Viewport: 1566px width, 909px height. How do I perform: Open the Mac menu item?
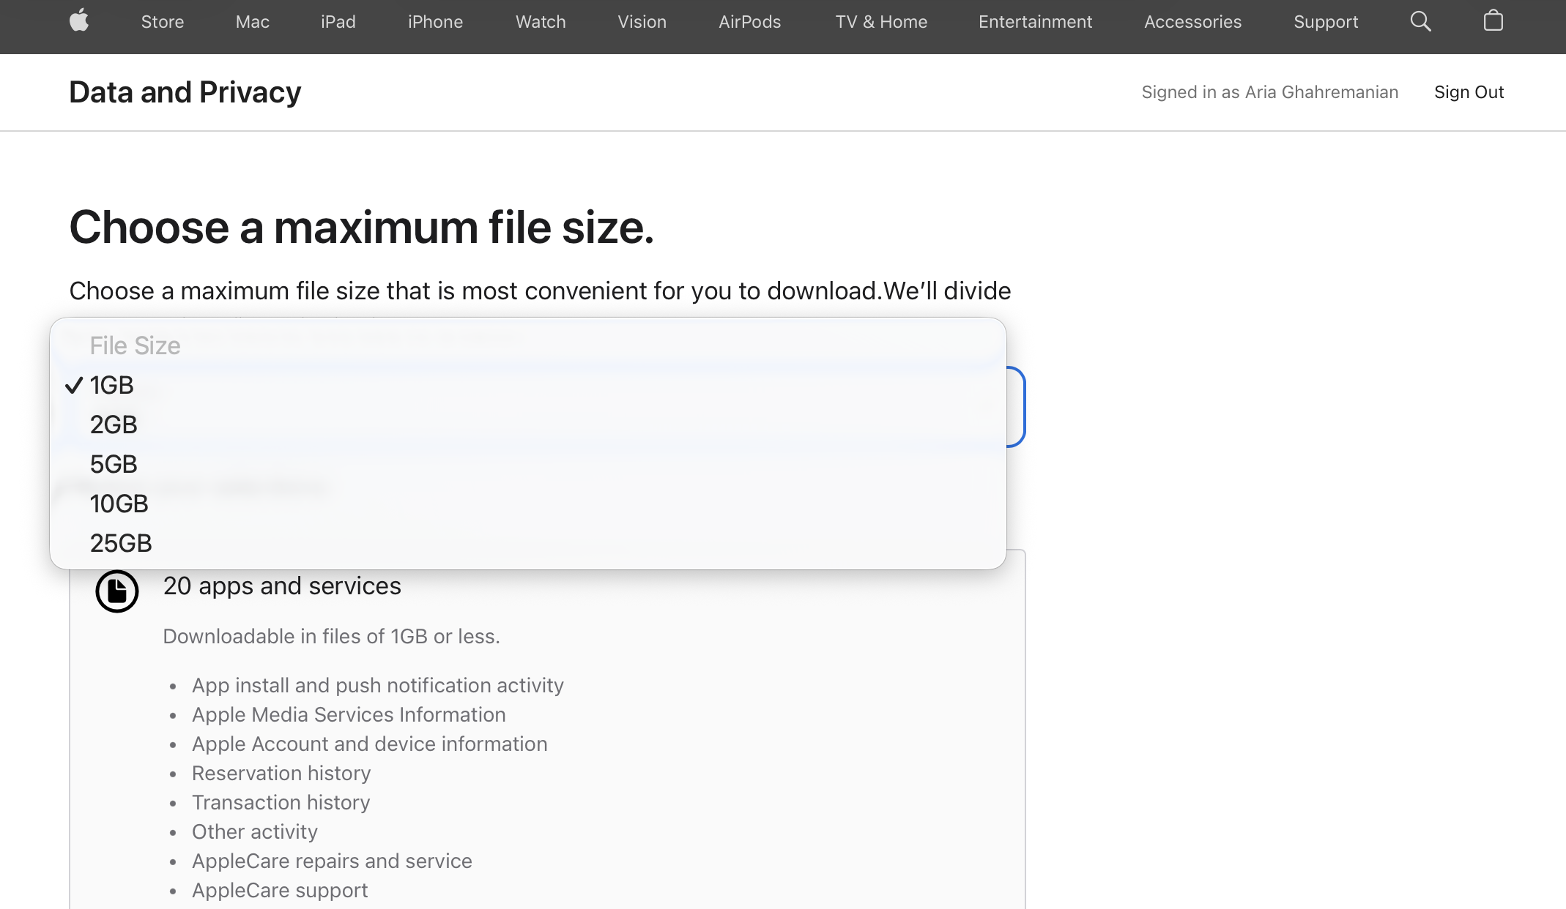[x=253, y=22]
